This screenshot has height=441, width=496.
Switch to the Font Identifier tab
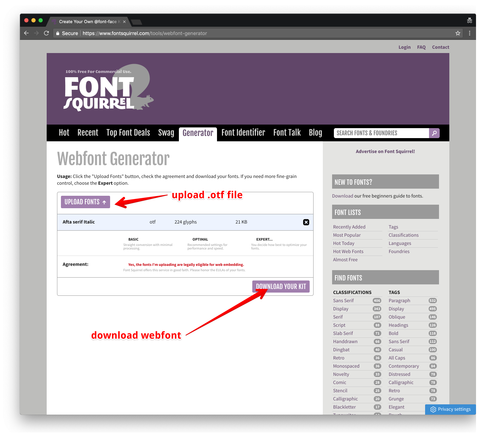pyautogui.click(x=243, y=133)
